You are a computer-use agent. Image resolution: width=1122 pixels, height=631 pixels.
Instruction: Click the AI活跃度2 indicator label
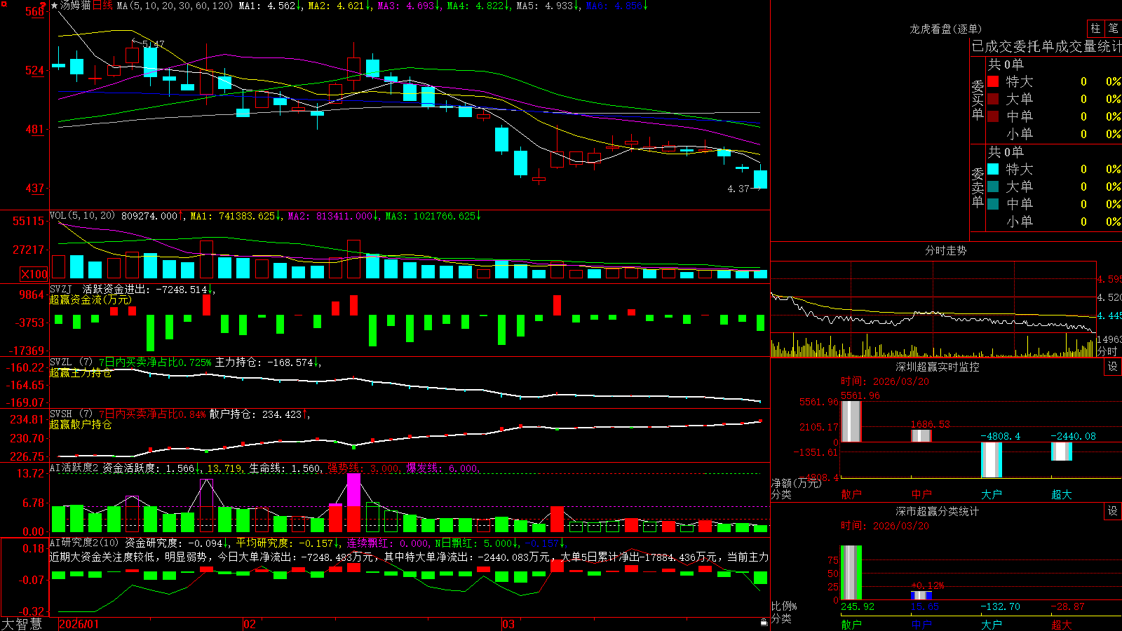74,468
